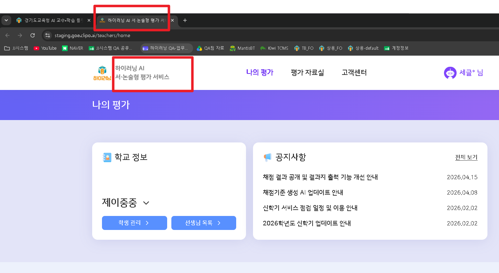Expand the 제이중중 school dropdown chevron
Viewport: 499px width, 273px height.
(146, 203)
